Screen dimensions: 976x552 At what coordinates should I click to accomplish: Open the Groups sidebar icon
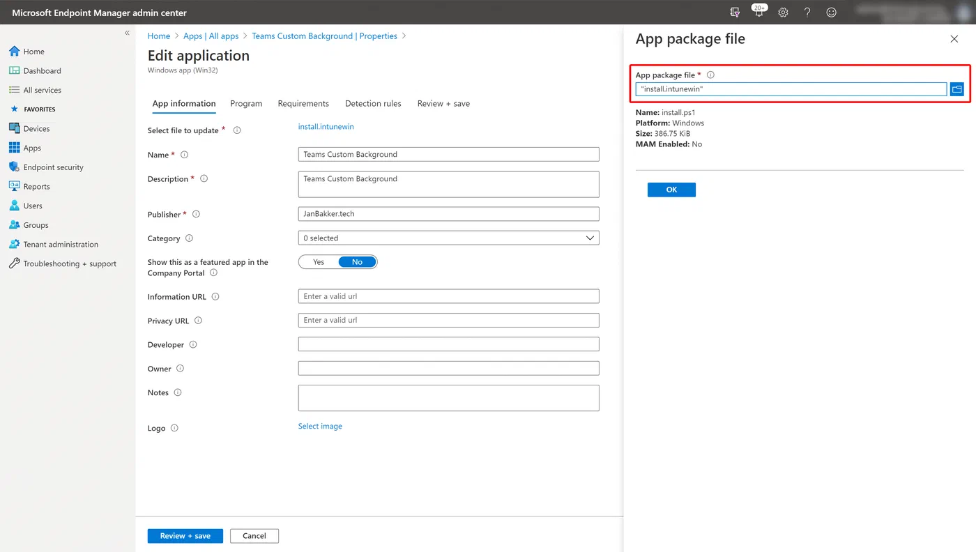pyautogui.click(x=14, y=225)
